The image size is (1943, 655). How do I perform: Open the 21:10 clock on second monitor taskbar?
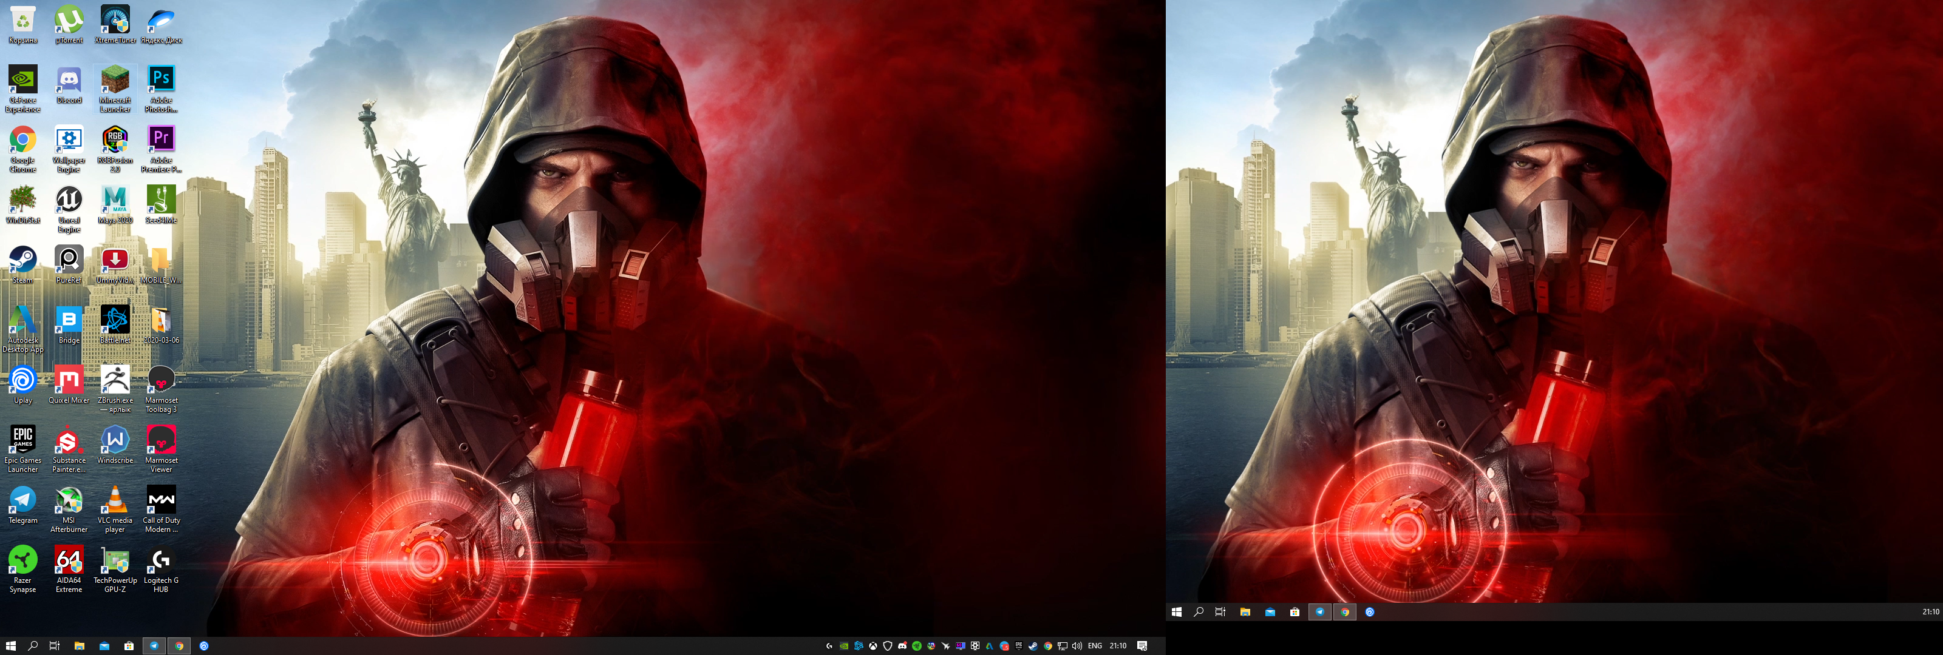pyautogui.click(x=1930, y=612)
